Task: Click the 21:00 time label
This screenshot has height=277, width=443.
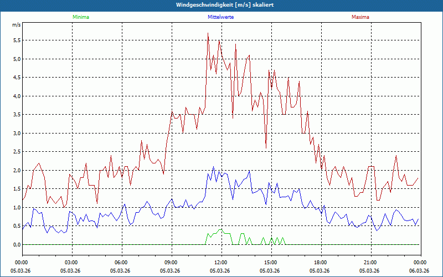Action: [371, 263]
